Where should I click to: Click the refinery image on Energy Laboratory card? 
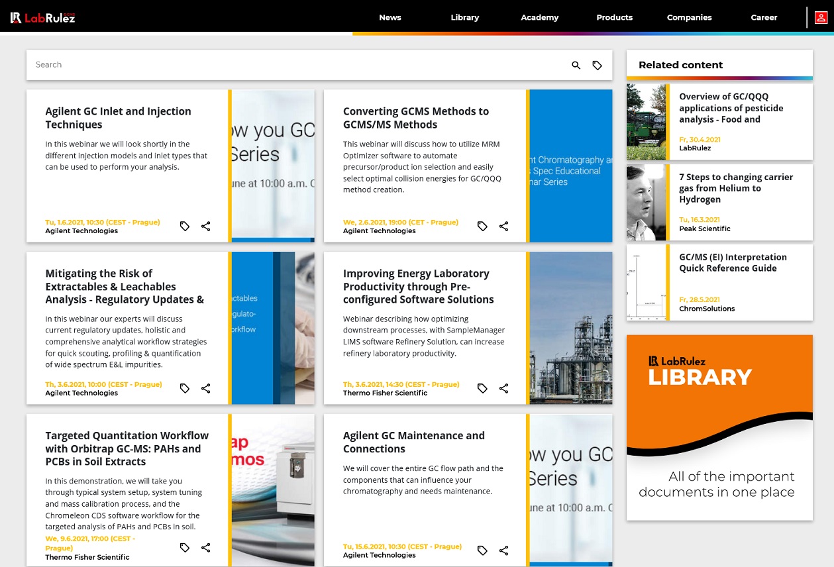click(x=571, y=328)
